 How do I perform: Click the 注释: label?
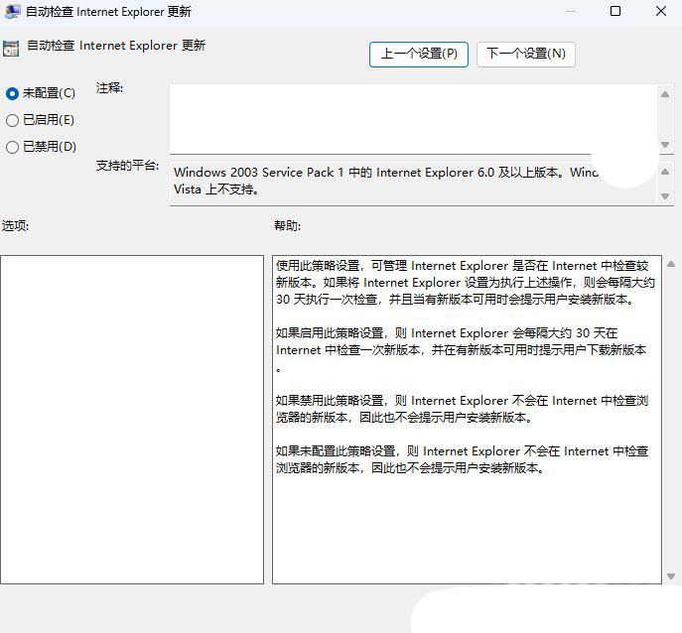coord(109,88)
